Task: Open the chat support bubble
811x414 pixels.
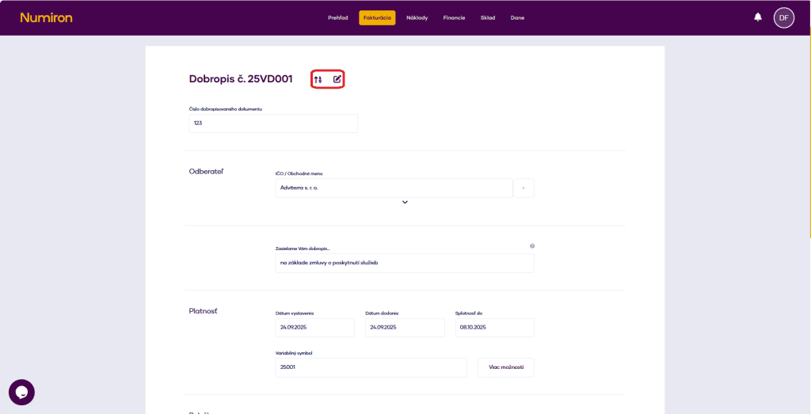Action: tap(21, 392)
